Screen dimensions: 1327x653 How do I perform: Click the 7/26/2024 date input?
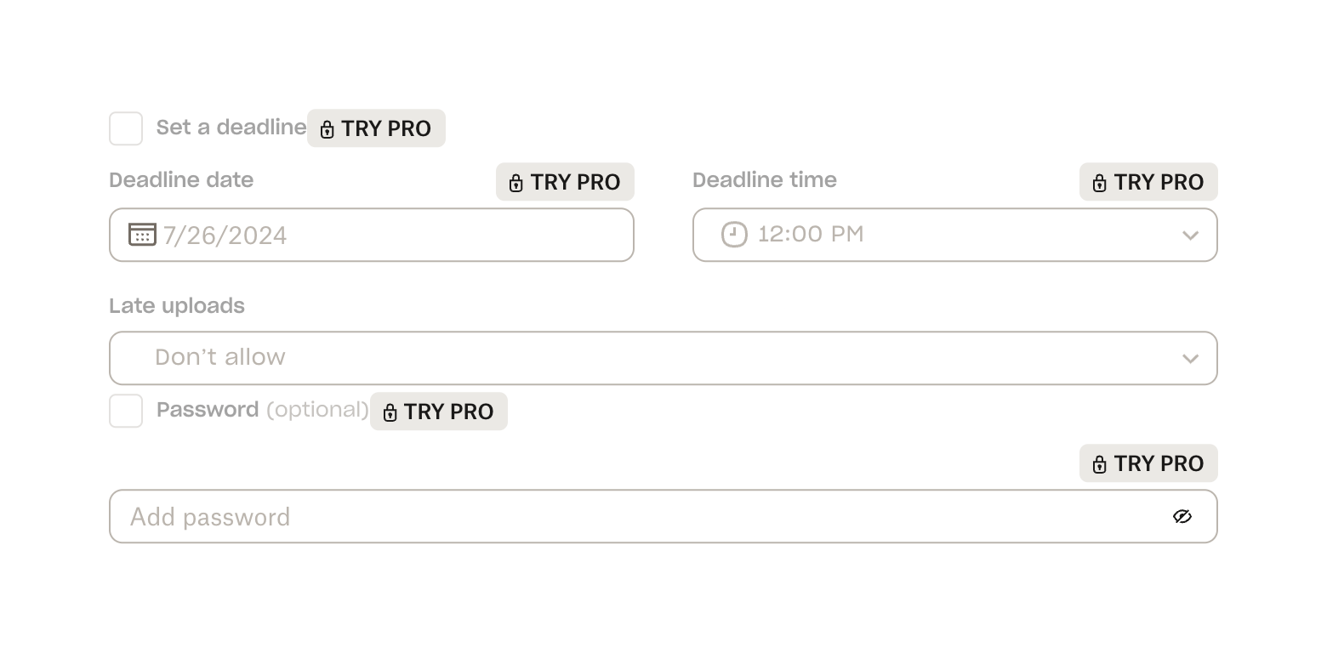tap(383, 235)
